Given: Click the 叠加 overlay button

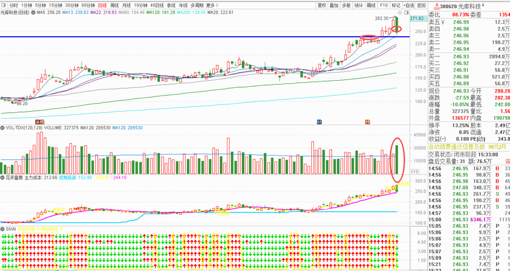Looking at the screenshot, I should pyautogui.click(x=334, y=5).
